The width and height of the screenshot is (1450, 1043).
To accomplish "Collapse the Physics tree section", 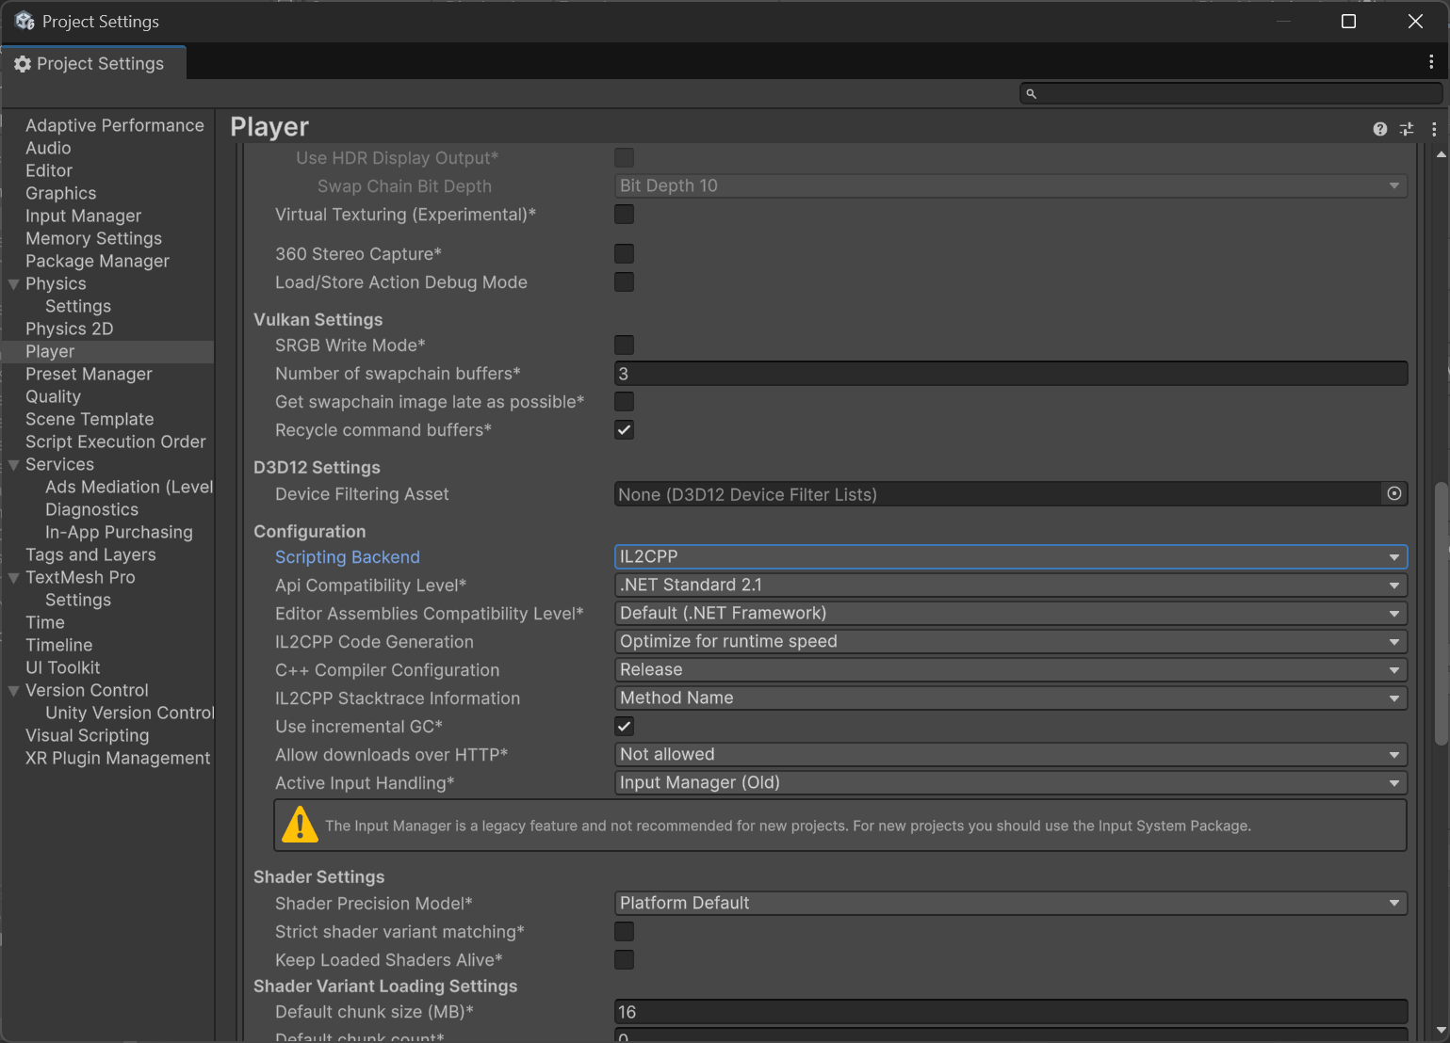I will (14, 284).
